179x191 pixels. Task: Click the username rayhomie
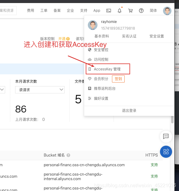pos(109,22)
